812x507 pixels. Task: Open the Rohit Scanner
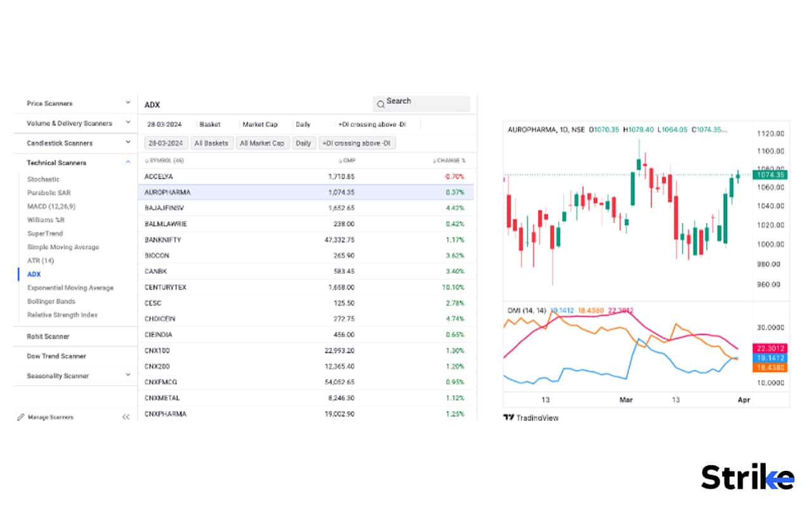tap(48, 337)
